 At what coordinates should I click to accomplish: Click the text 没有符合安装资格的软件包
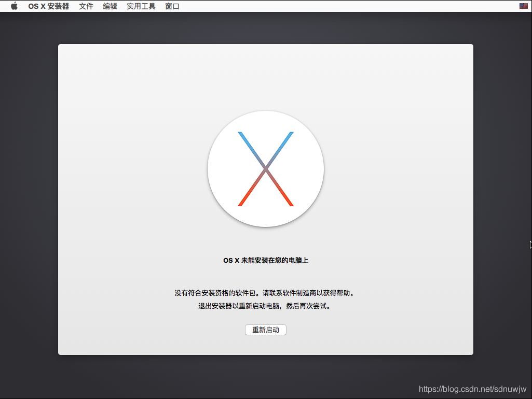215,293
